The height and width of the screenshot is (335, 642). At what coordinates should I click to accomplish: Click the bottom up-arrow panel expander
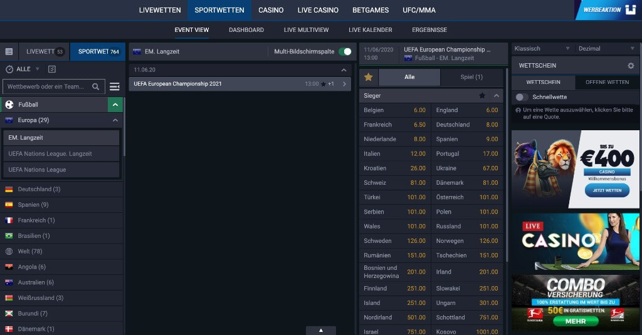[x=321, y=330]
